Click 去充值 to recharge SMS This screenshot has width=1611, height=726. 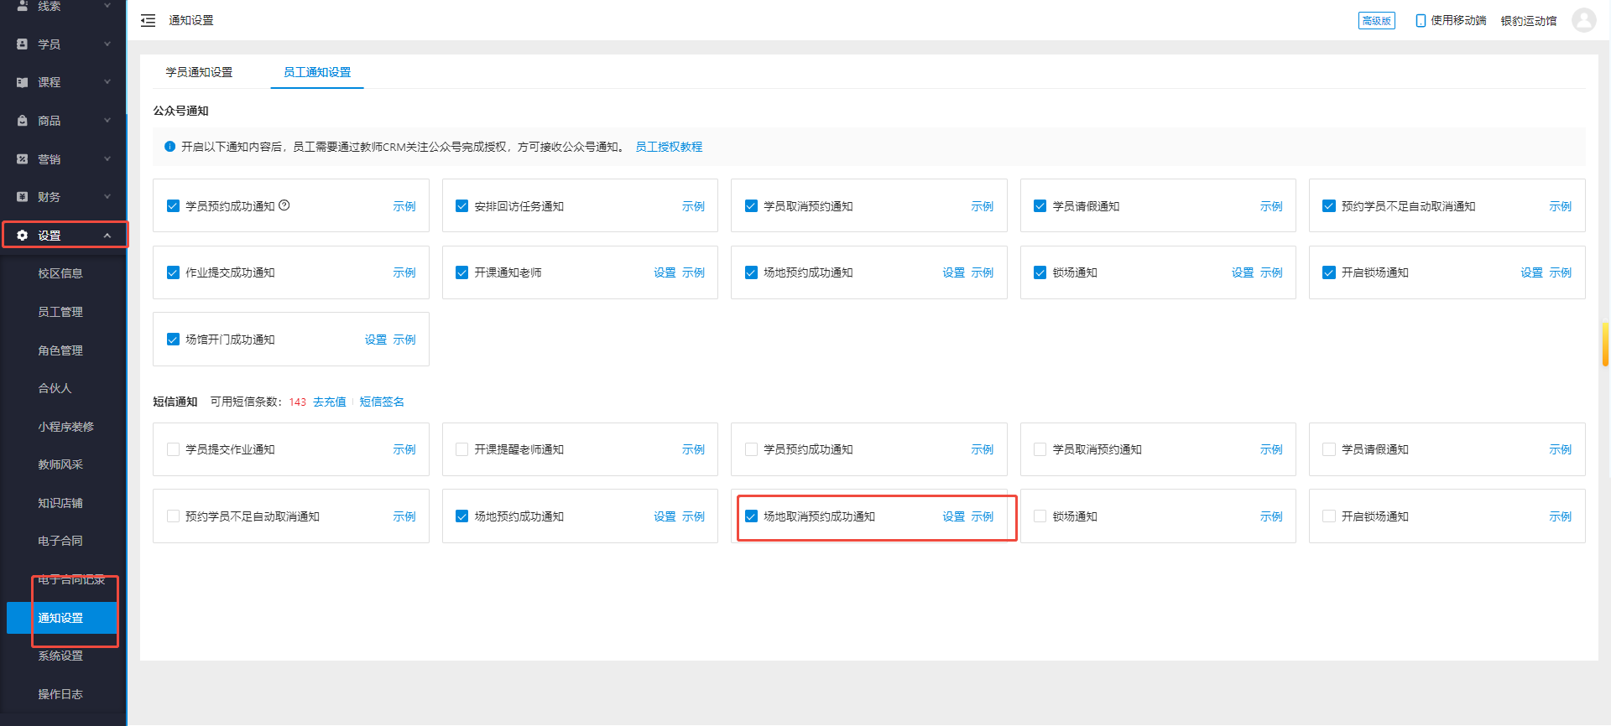pyautogui.click(x=329, y=402)
